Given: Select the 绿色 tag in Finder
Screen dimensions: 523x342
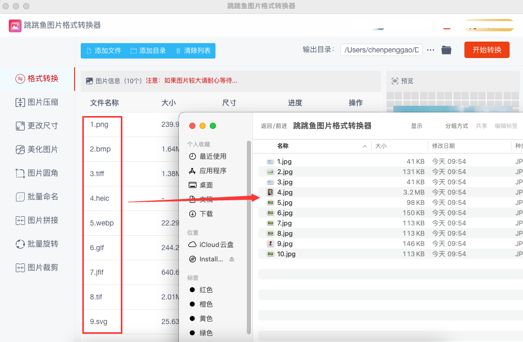Looking at the screenshot, I should coord(201,333).
